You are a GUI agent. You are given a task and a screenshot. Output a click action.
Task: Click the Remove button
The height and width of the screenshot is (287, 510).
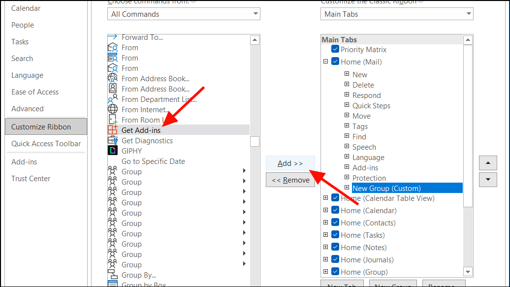pos(290,180)
